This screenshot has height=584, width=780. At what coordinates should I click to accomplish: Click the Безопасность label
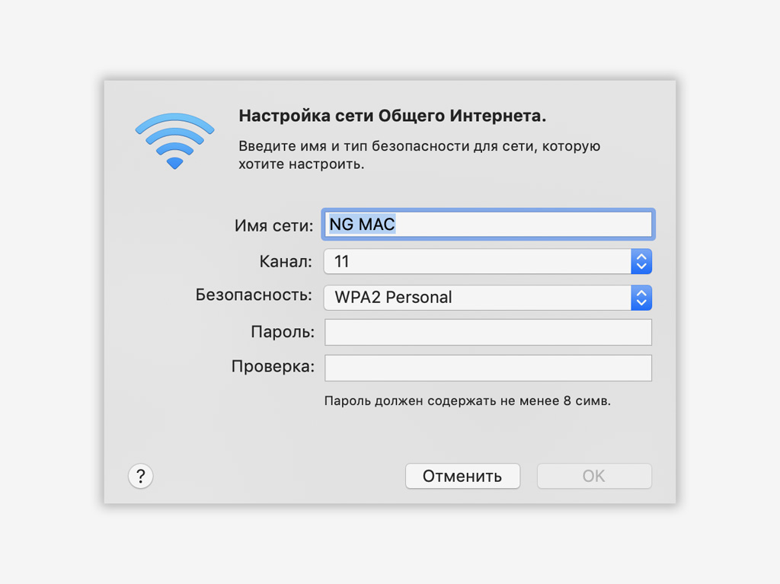(x=254, y=295)
